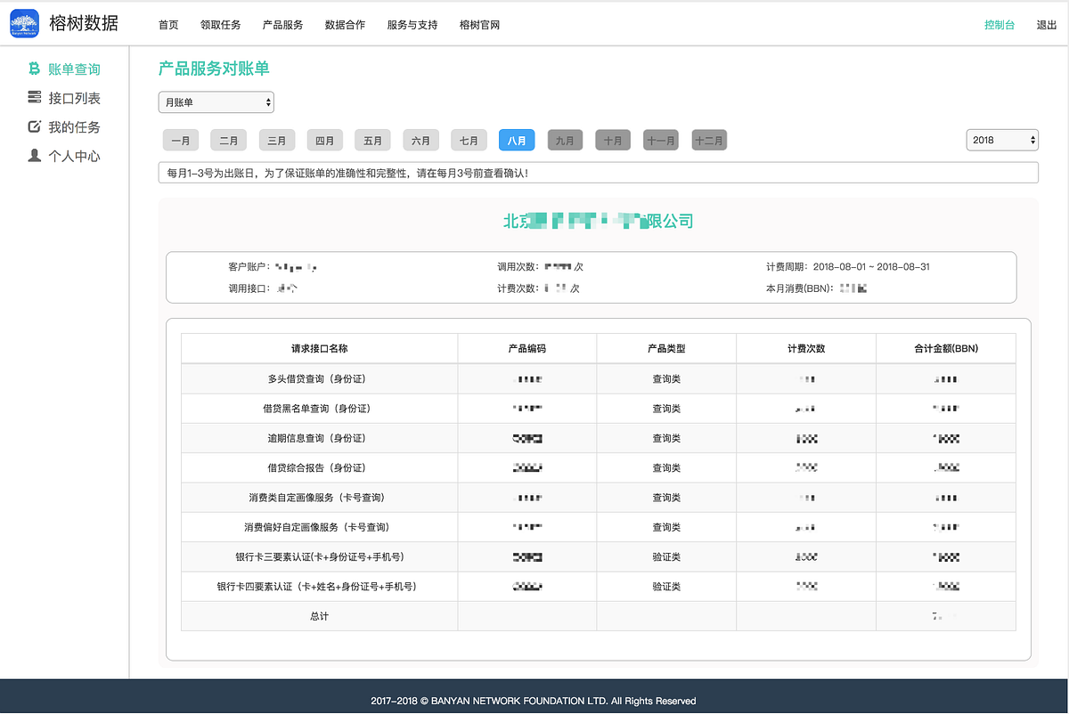Click the Banyan Network logo icon

point(24,24)
